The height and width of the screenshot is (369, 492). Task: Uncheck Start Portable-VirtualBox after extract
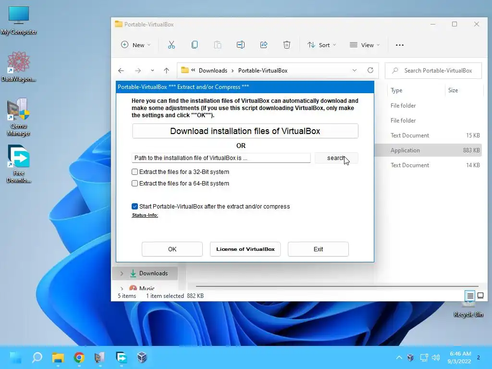(135, 206)
